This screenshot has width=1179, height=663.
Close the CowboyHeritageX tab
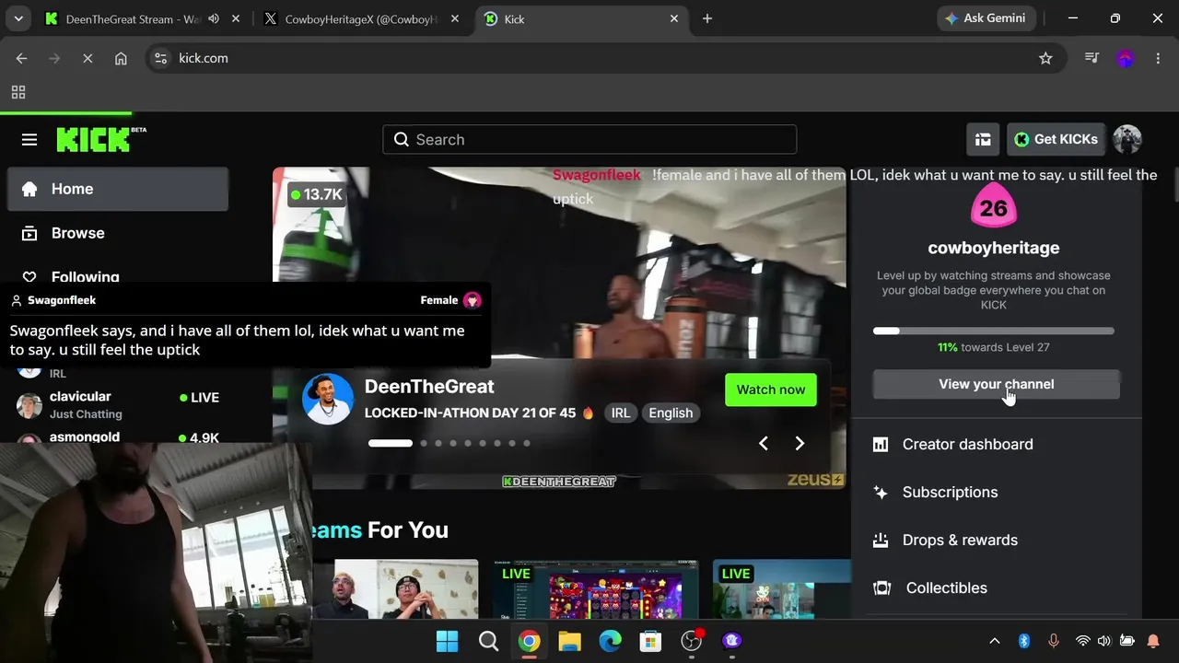(x=454, y=18)
